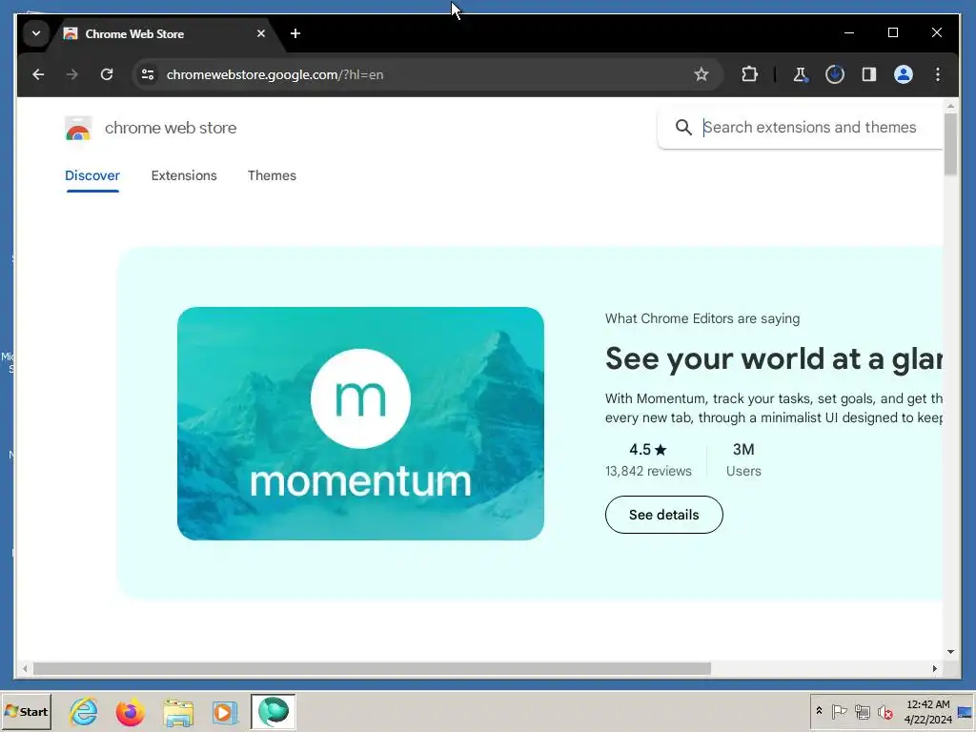Click the scroll left arrow
Screen dimensions: 976x732
click(x=25, y=668)
